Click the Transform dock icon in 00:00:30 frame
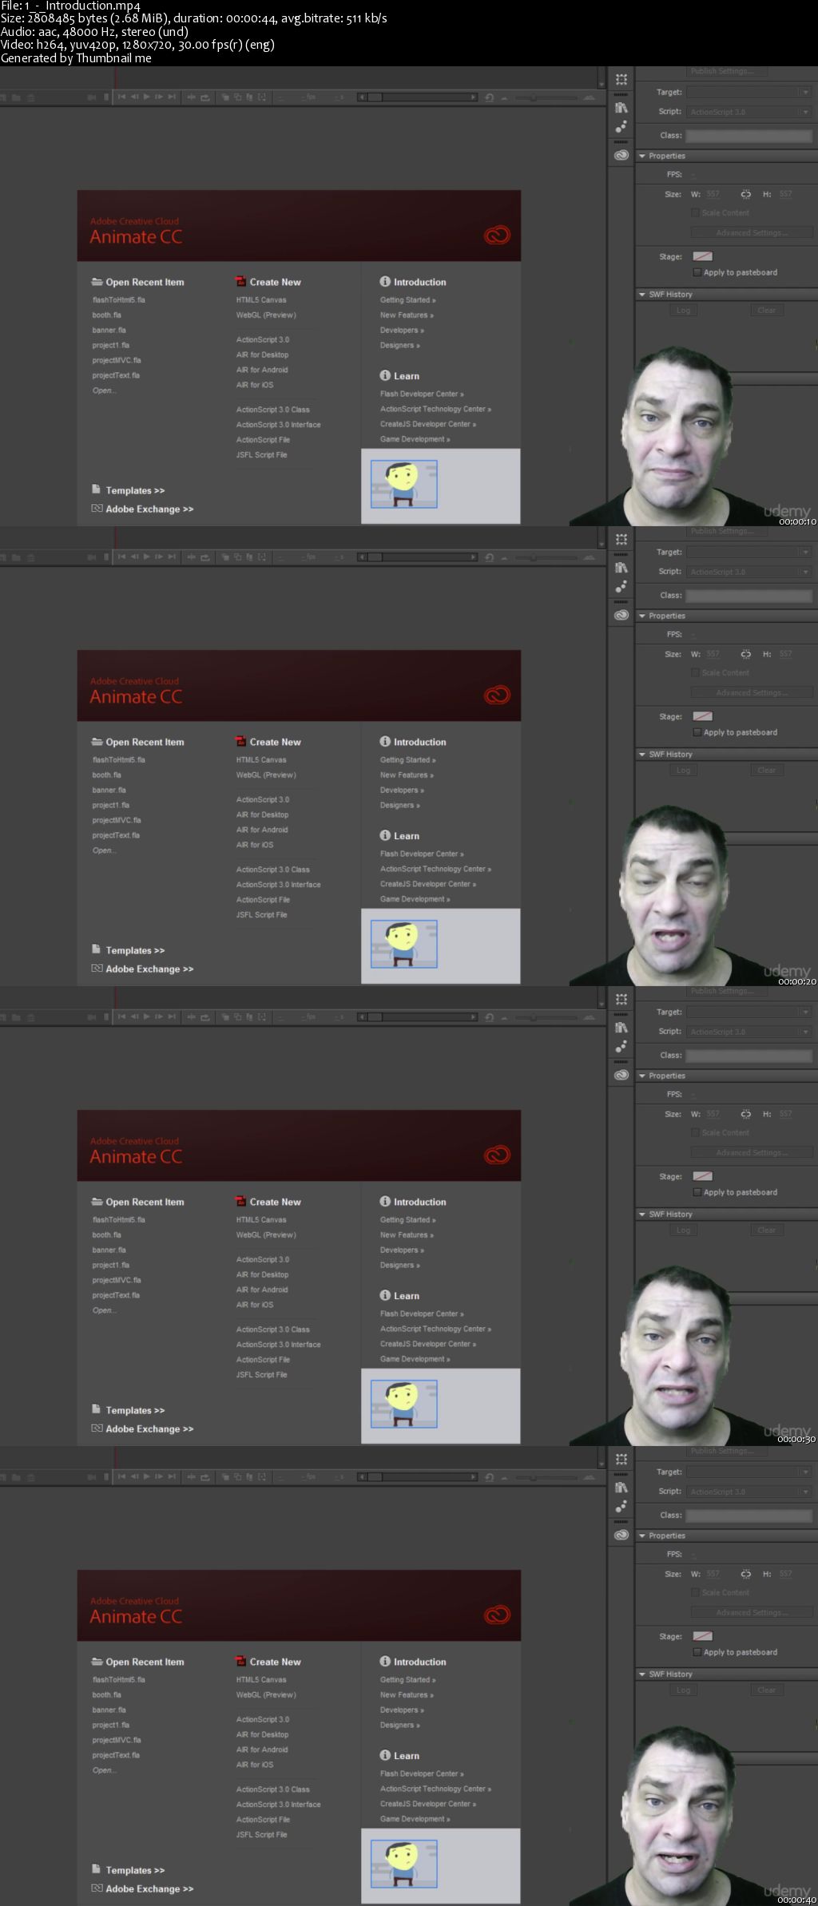Viewport: 818px width, 1906px height. pyautogui.click(x=621, y=1000)
